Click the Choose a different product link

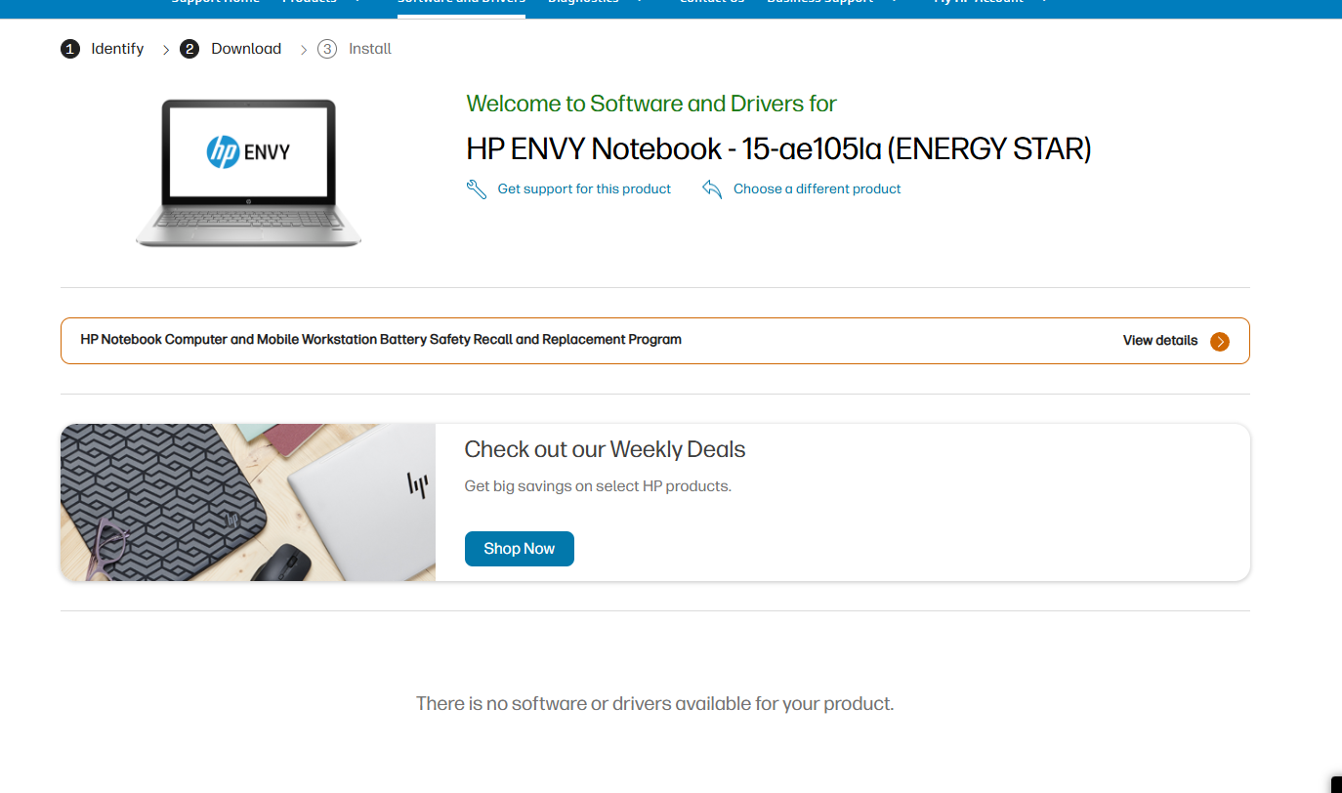pos(817,188)
